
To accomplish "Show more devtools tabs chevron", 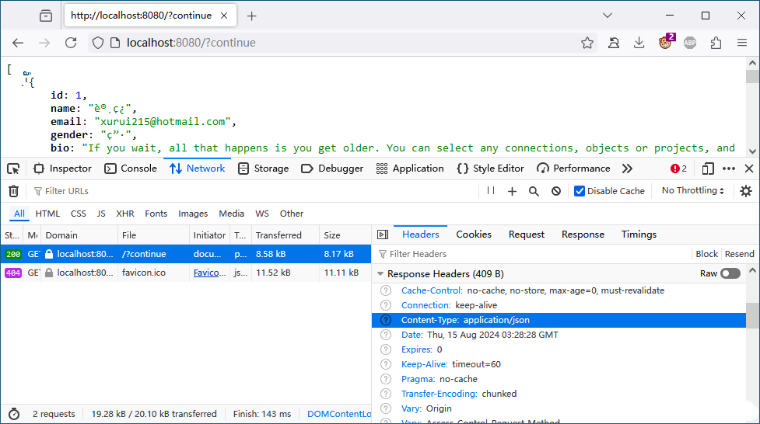I will 627,169.
